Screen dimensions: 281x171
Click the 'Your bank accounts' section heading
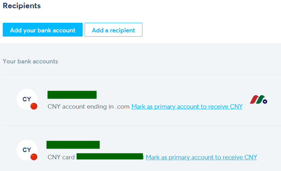pos(30,61)
